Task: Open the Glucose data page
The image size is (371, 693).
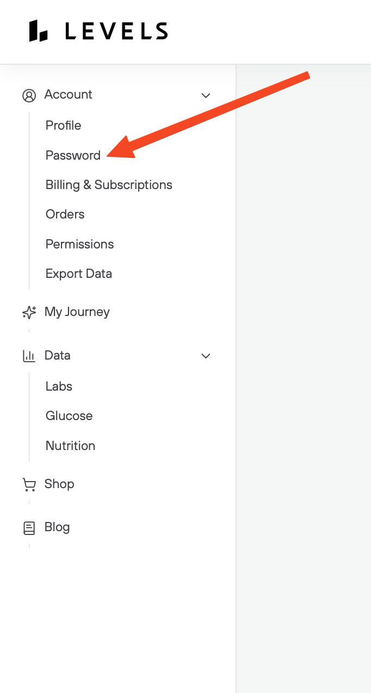Action: (x=69, y=416)
